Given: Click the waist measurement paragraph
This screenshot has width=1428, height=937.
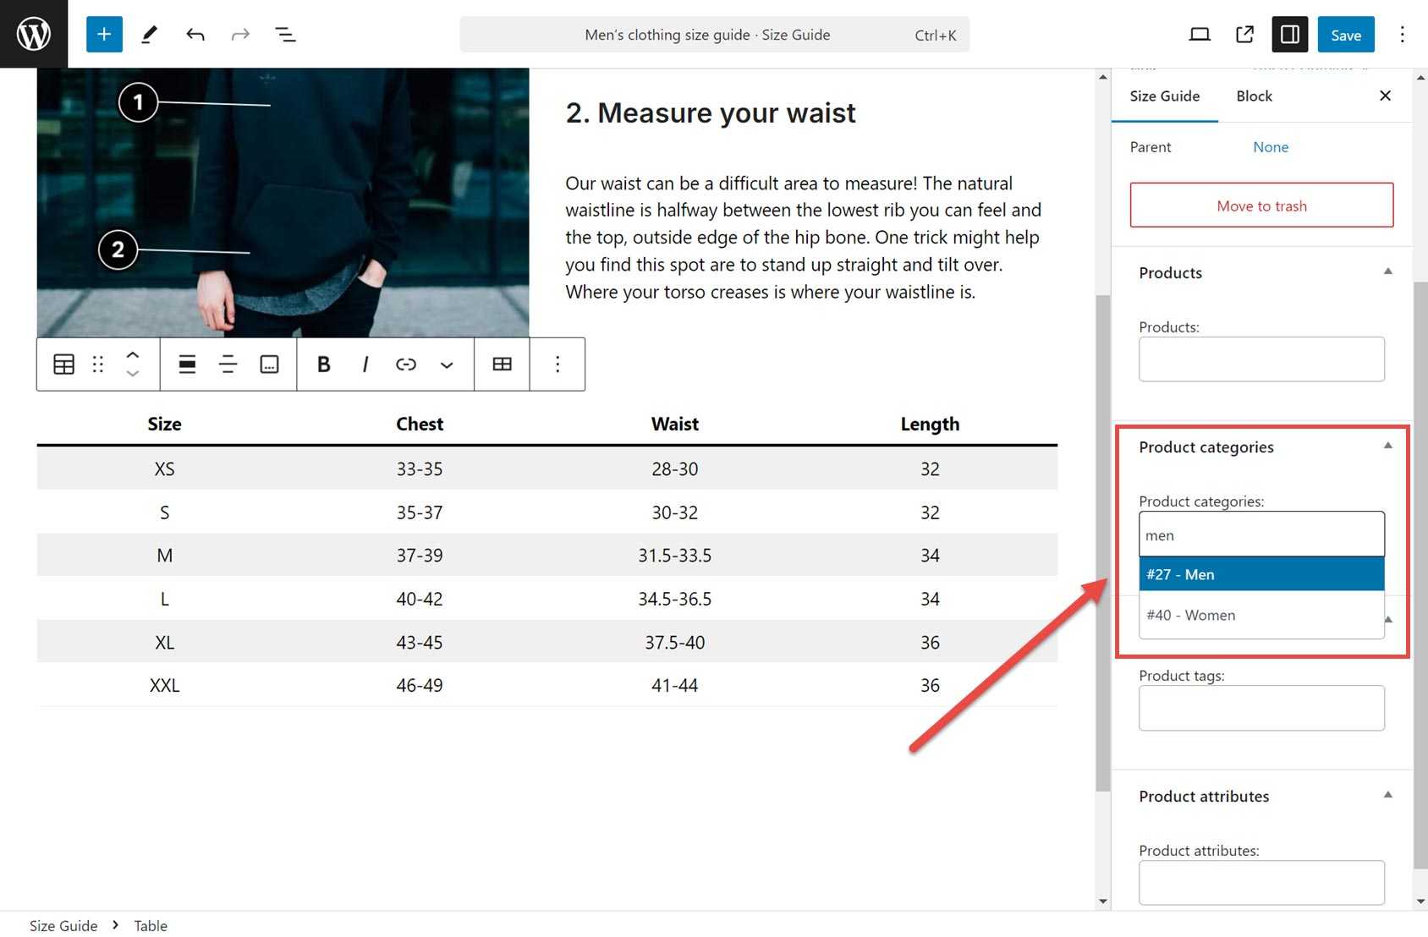Looking at the screenshot, I should click(x=804, y=238).
